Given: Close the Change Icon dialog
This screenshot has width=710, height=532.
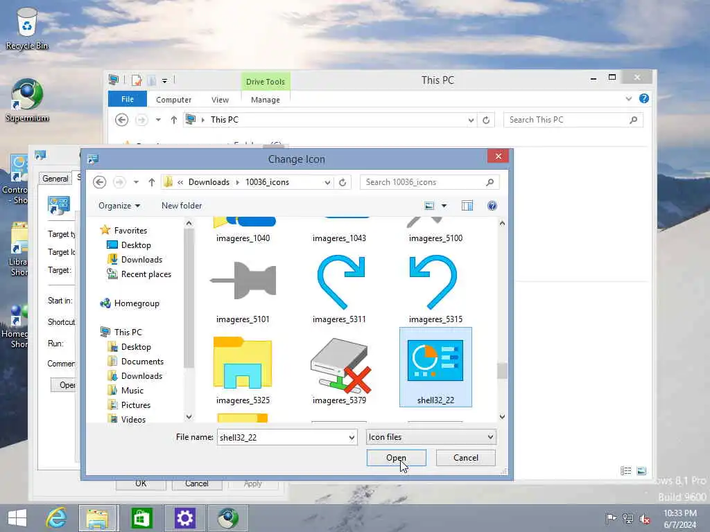Looking at the screenshot, I should tap(499, 156).
